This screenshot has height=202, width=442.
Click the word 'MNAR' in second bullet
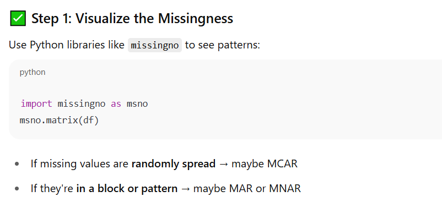[285, 188]
